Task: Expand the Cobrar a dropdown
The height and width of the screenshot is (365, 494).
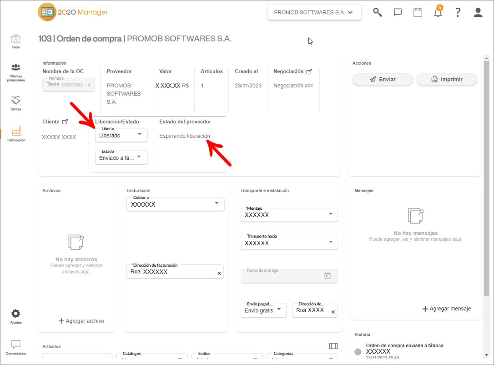Action: click(x=175, y=204)
